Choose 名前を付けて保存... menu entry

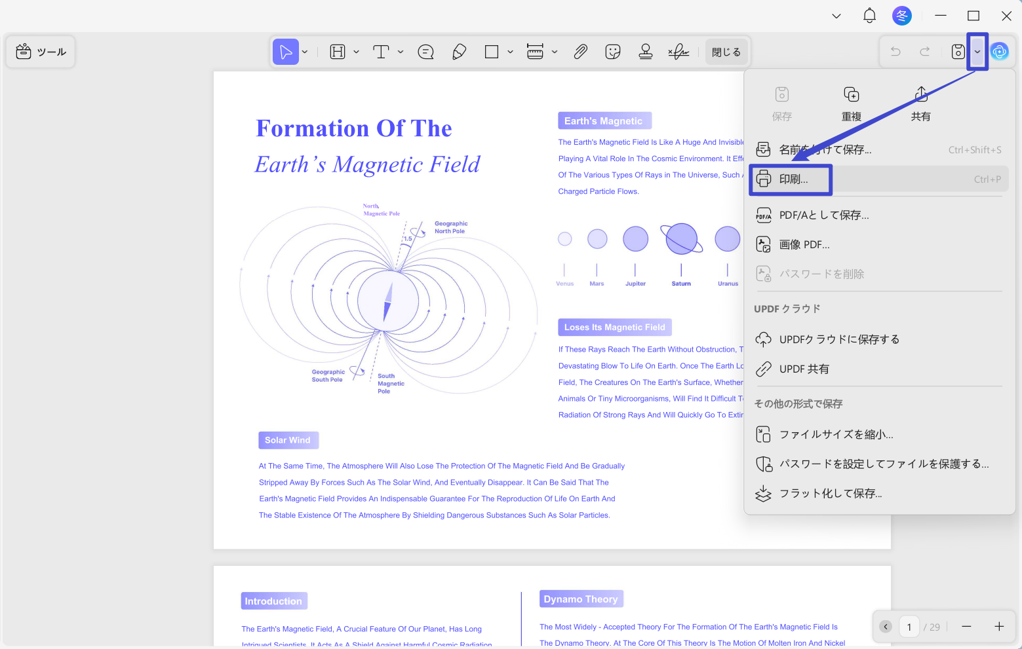878,150
